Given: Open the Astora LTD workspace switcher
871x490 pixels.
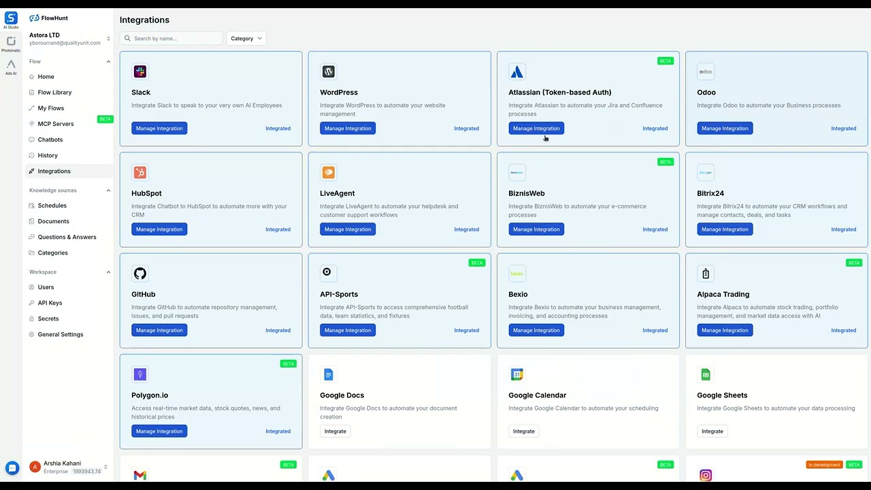Looking at the screenshot, I should click(x=69, y=39).
